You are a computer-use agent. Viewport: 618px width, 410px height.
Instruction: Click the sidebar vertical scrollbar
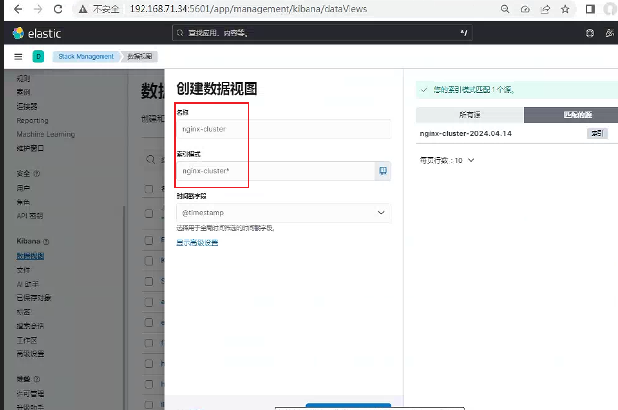tap(124, 307)
